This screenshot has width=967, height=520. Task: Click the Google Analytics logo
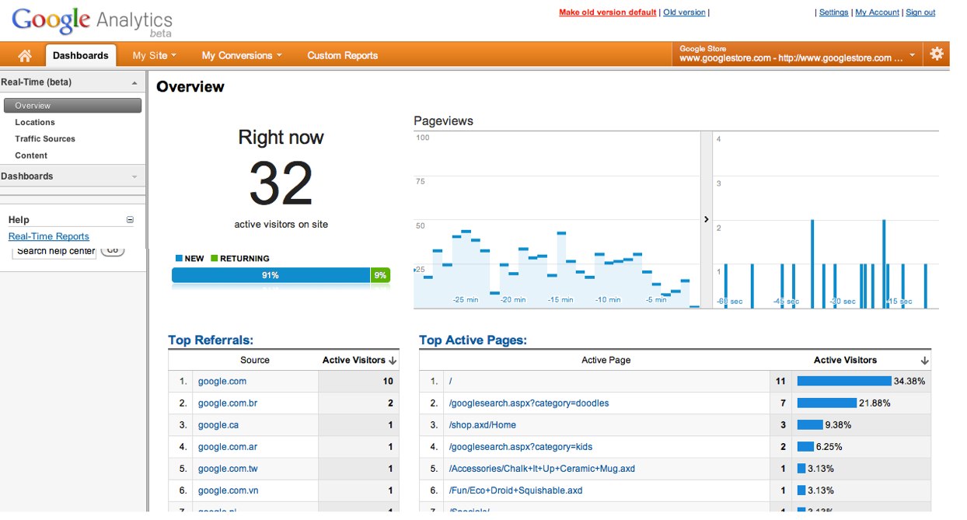(x=93, y=21)
